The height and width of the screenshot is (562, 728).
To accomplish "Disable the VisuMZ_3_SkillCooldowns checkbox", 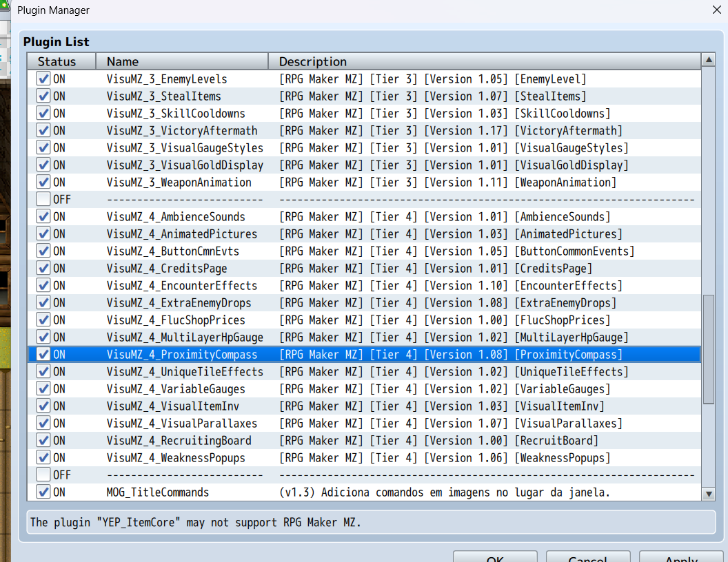I will coord(43,113).
